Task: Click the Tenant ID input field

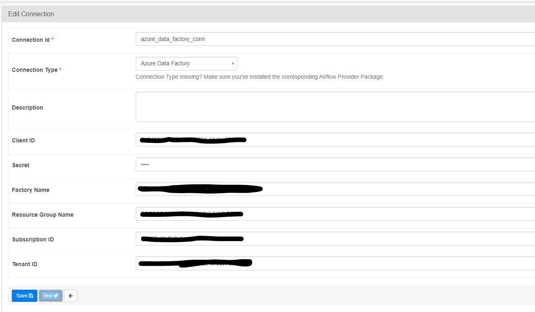Action: tap(335, 263)
